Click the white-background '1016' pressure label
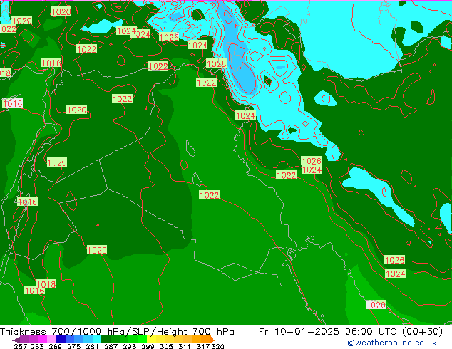This screenshot has width=452, height=349. click(12, 103)
